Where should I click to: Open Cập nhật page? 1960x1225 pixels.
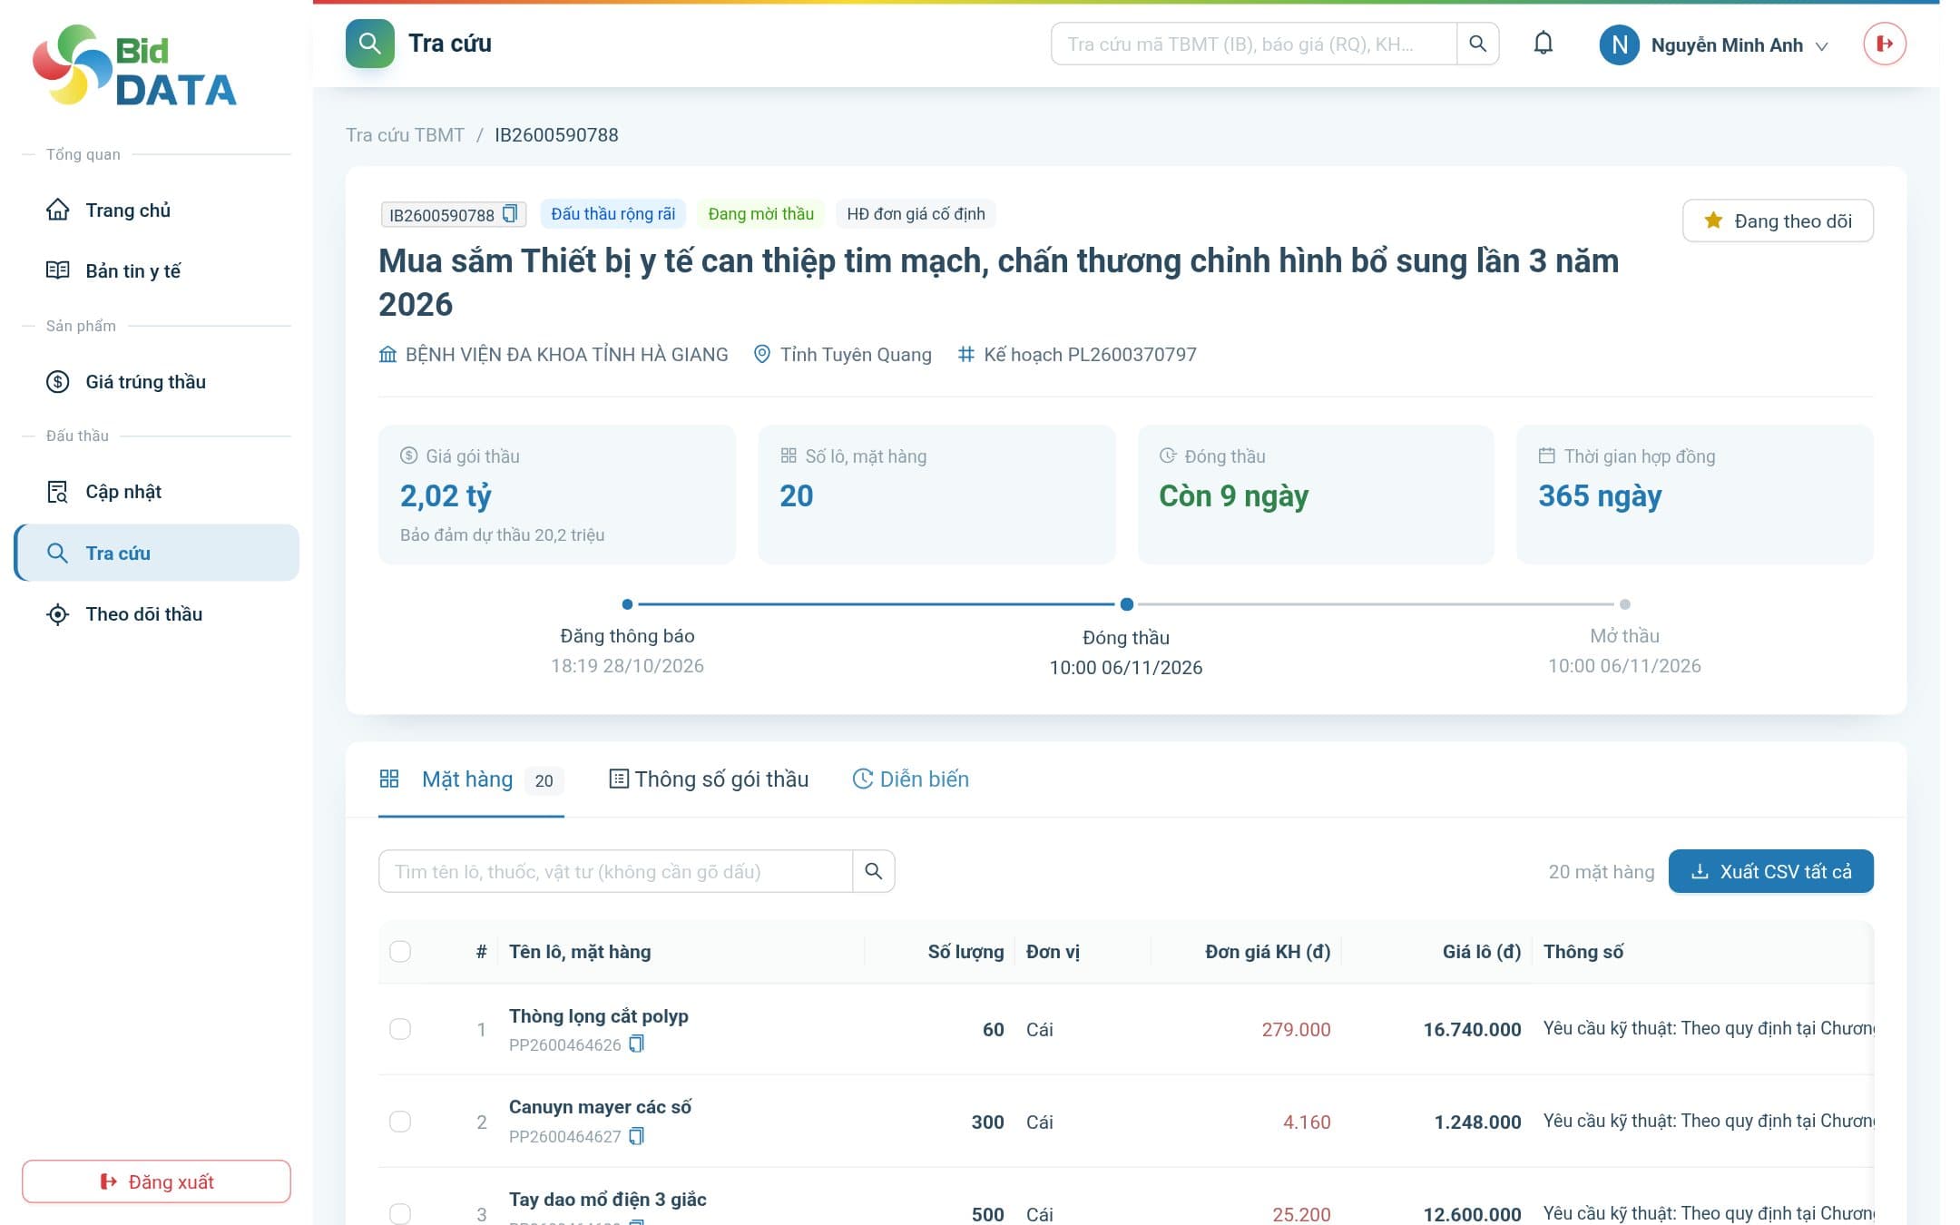pos(156,492)
